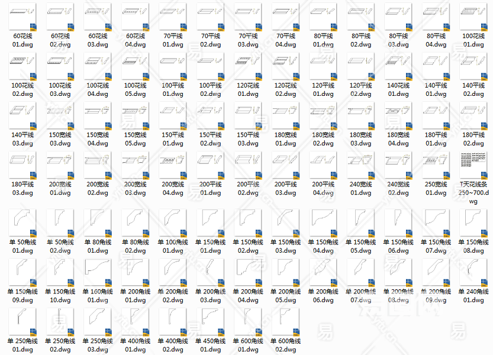Select the 200平线 01.dwg thumbnail
The height and width of the screenshot is (355, 493).
(211, 165)
